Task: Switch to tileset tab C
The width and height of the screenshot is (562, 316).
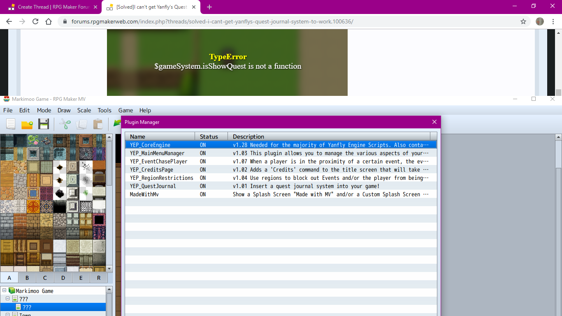Action: click(45, 278)
